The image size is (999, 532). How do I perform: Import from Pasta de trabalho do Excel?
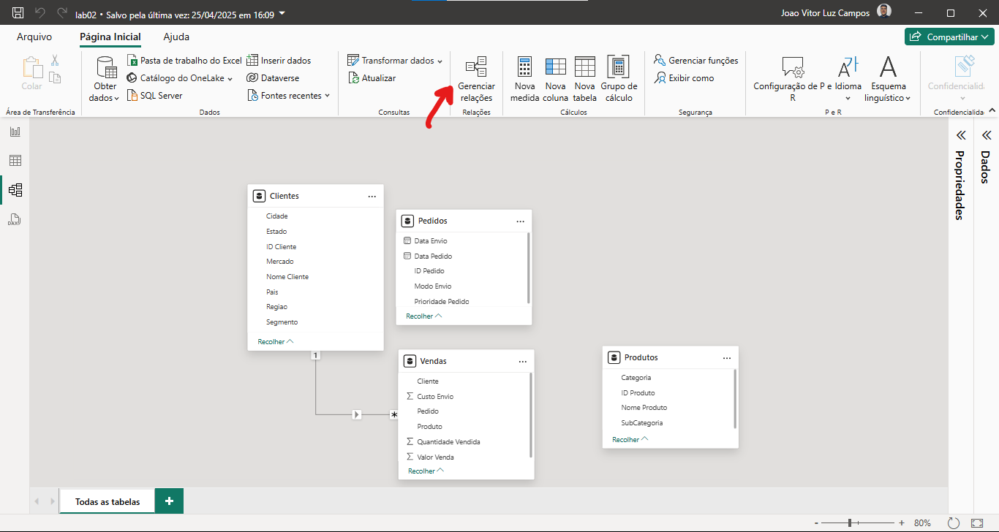pos(184,61)
